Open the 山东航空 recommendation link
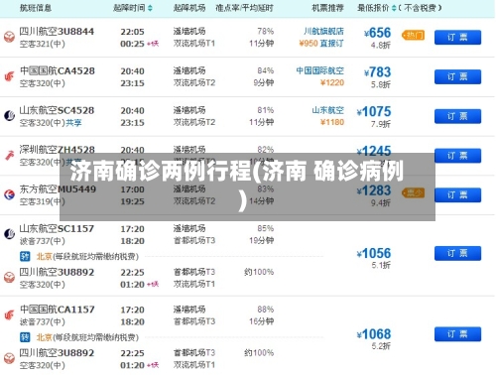This screenshot has height=375, width=496. point(327,110)
